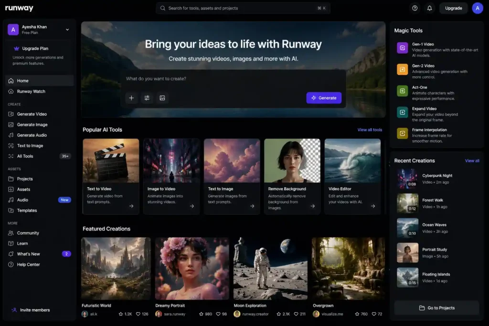Click the arrow on Text to Video card
Image resolution: width=489 pixels, height=326 pixels.
pyautogui.click(x=131, y=206)
